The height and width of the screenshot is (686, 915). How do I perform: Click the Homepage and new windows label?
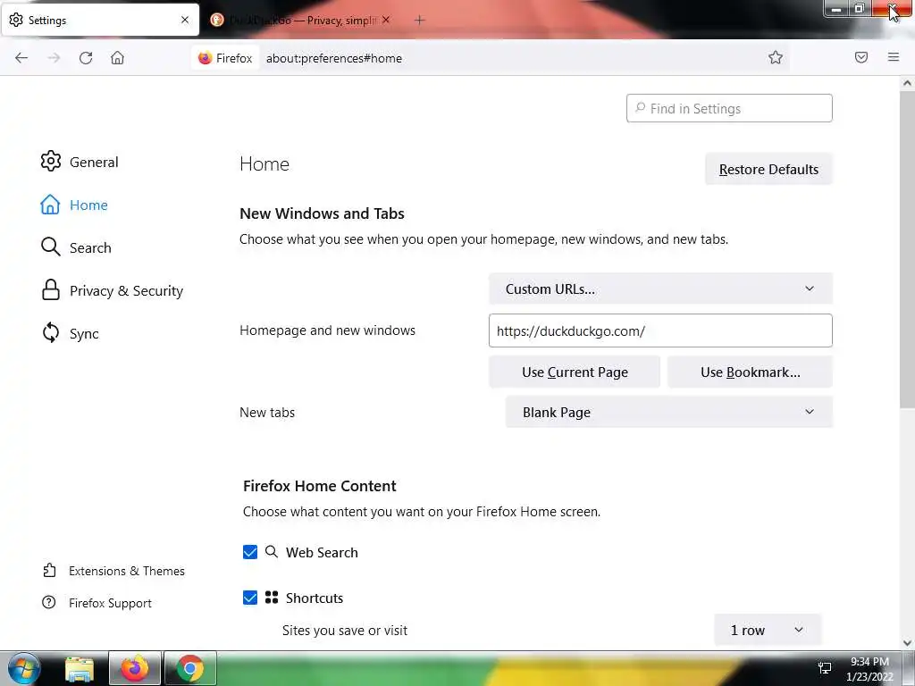pyautogui.click(x=327, y=330)
